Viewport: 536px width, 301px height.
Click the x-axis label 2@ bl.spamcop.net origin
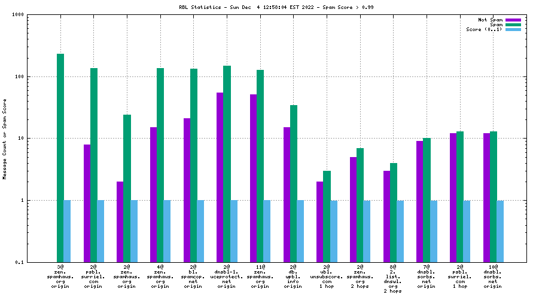click(x=194, y=277)
